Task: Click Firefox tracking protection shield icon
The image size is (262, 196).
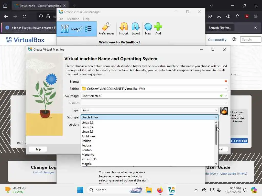Action: [41, 17]
